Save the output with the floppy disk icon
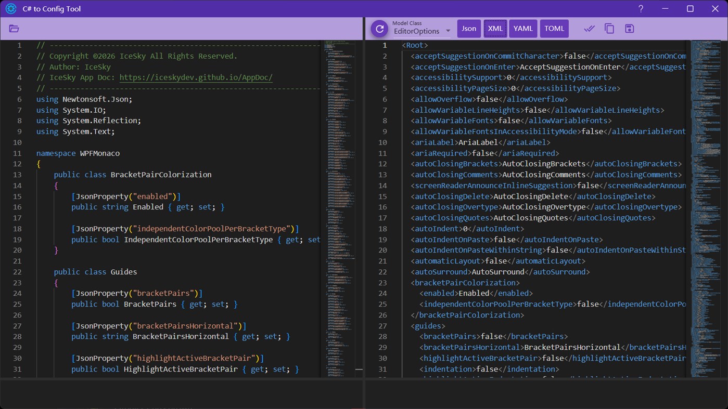 pos(629,29)
